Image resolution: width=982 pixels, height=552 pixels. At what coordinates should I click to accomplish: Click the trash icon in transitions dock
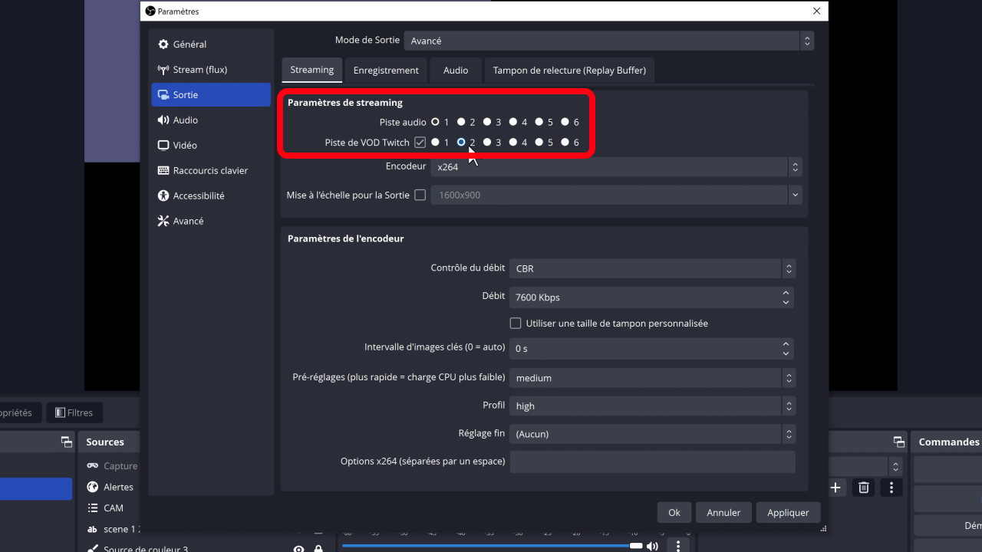(864, 488)
